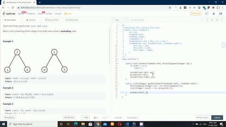Switch to the Submissions tab

[72, 20]
